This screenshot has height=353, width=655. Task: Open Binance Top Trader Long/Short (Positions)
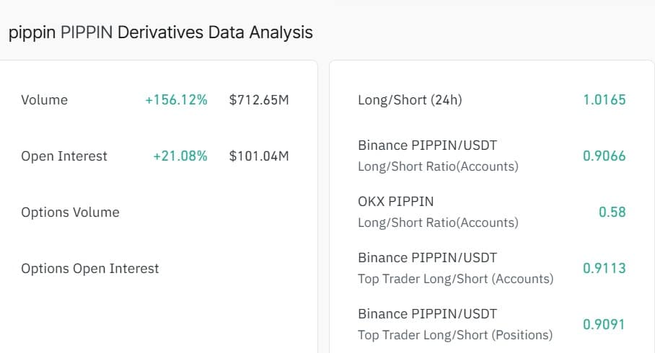point(455,324)
